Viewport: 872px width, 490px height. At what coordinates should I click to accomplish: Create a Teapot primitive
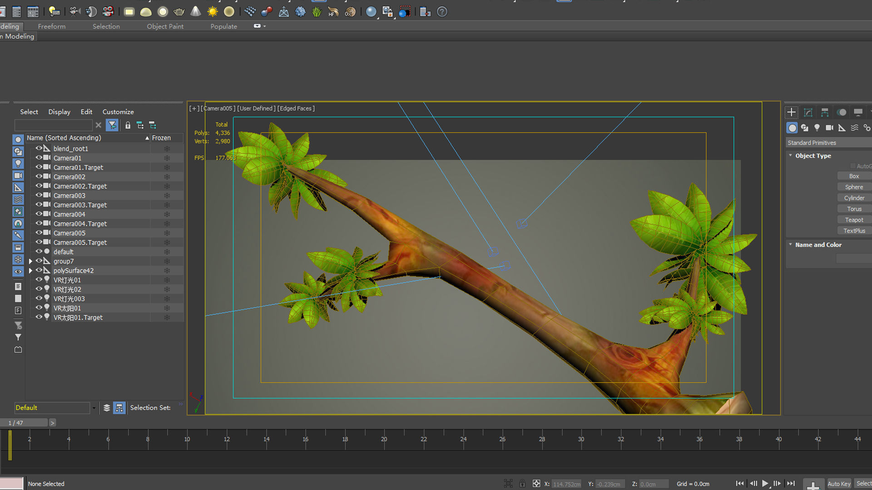[854, 220]
